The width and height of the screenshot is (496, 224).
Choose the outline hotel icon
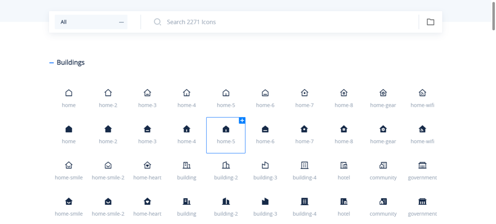point(344,165)
